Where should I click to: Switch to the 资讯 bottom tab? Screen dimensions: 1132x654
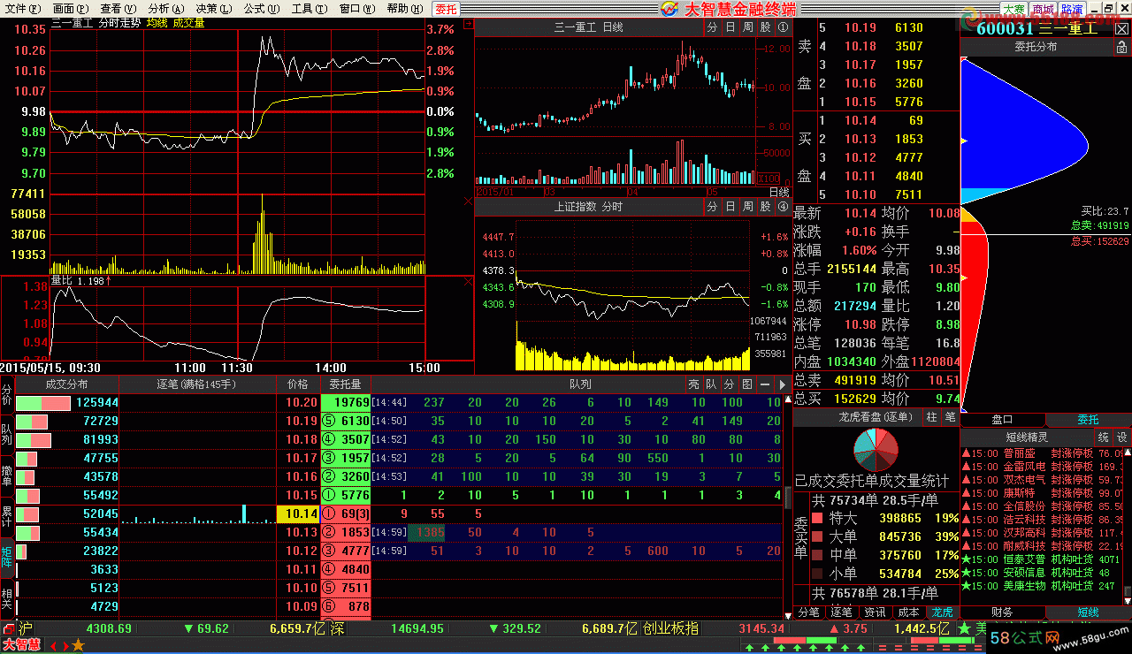coord(875,612)
